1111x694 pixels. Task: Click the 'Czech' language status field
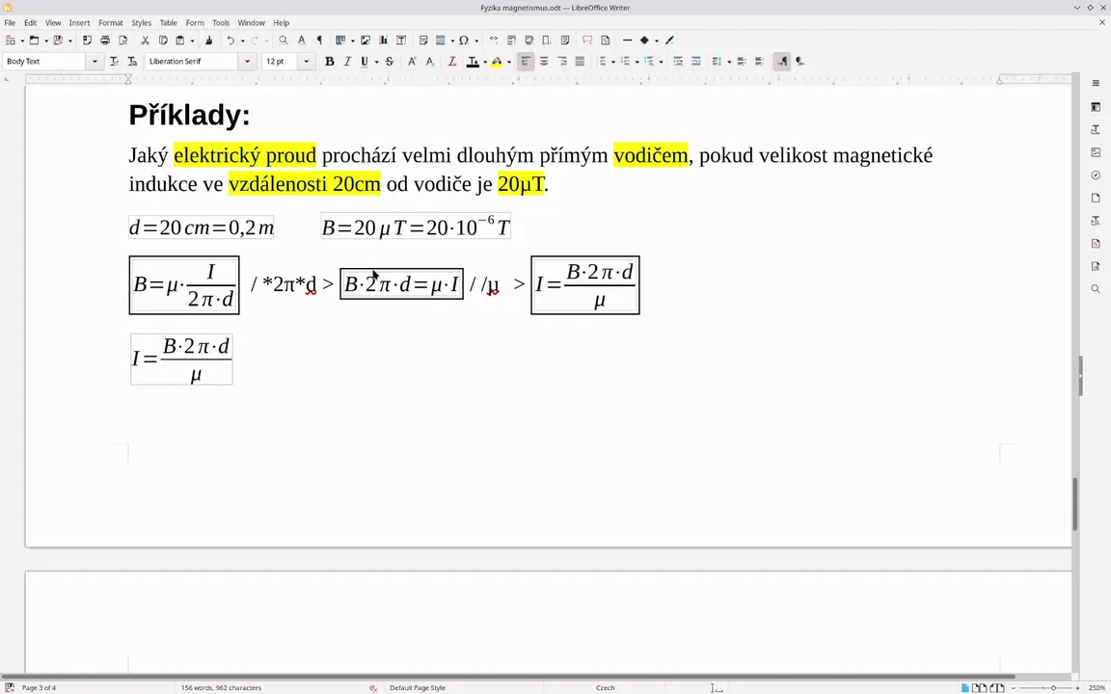pyautogui.click(x=605, y=687)
